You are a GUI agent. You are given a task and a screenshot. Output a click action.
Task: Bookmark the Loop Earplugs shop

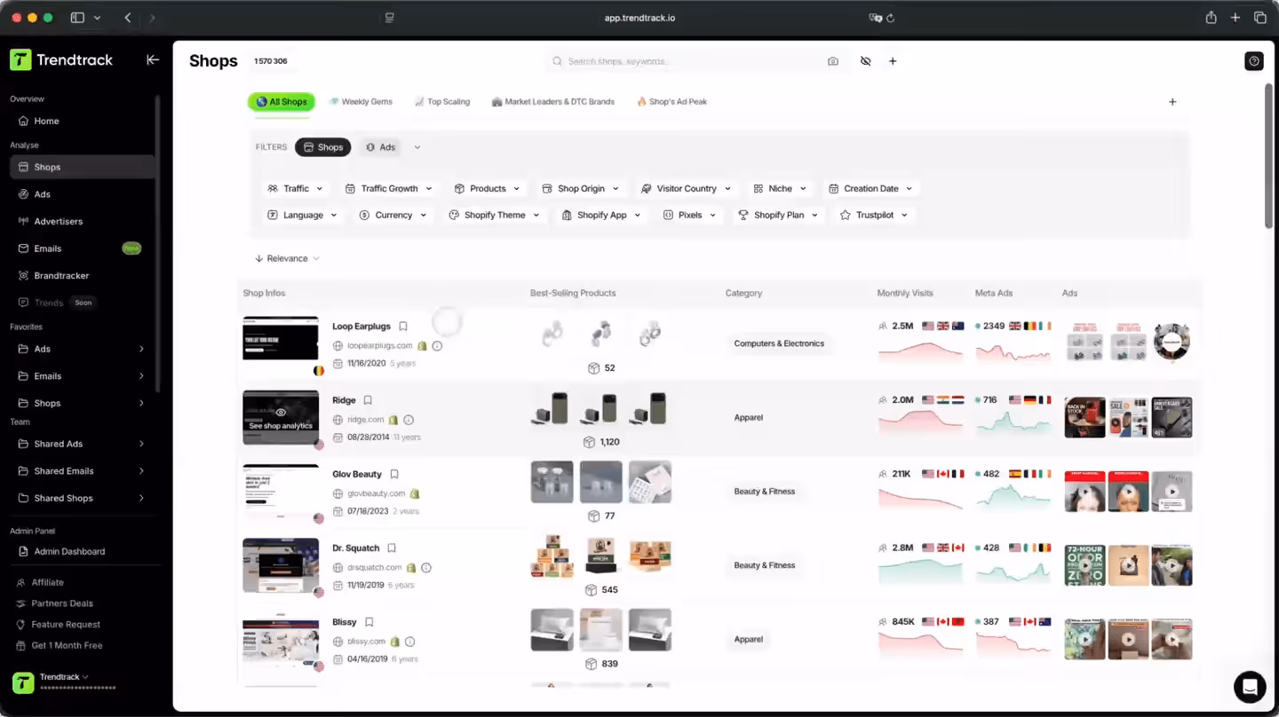(x=403, y=326)
